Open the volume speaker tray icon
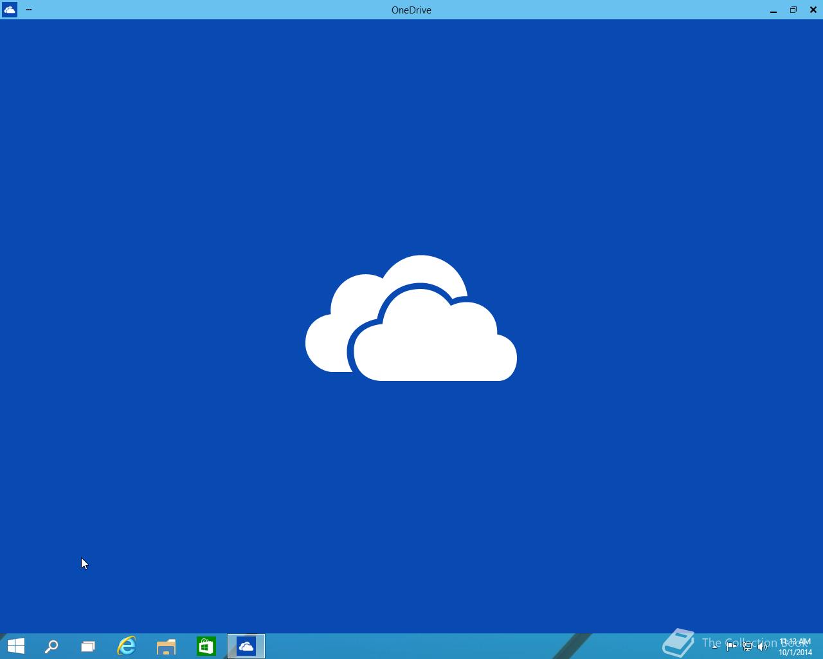This screenshot has width=823, height=659. click(x=763, y=647)
